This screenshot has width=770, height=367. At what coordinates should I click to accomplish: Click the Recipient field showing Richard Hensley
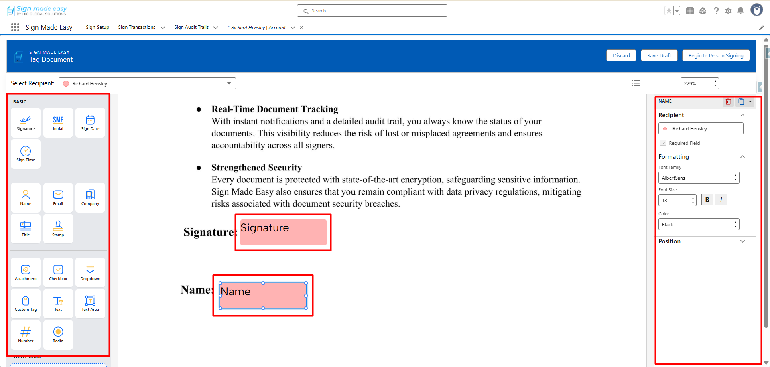tap(701, 128)
